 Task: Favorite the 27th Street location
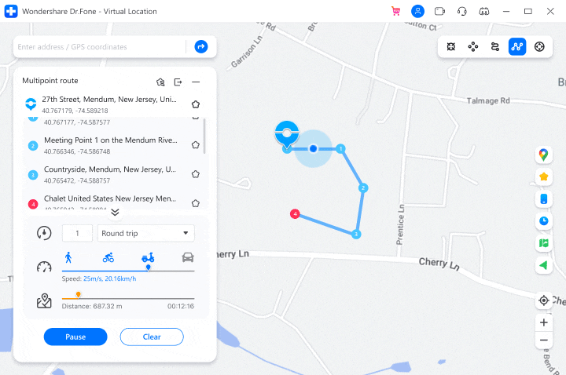tap(196, 104)
